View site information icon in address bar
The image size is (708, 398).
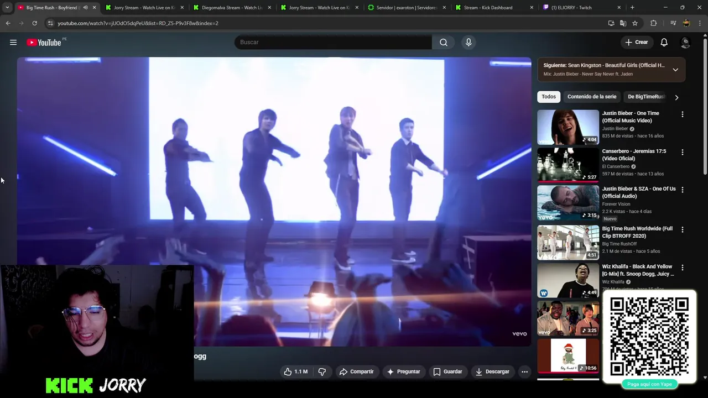click(50, 23)
